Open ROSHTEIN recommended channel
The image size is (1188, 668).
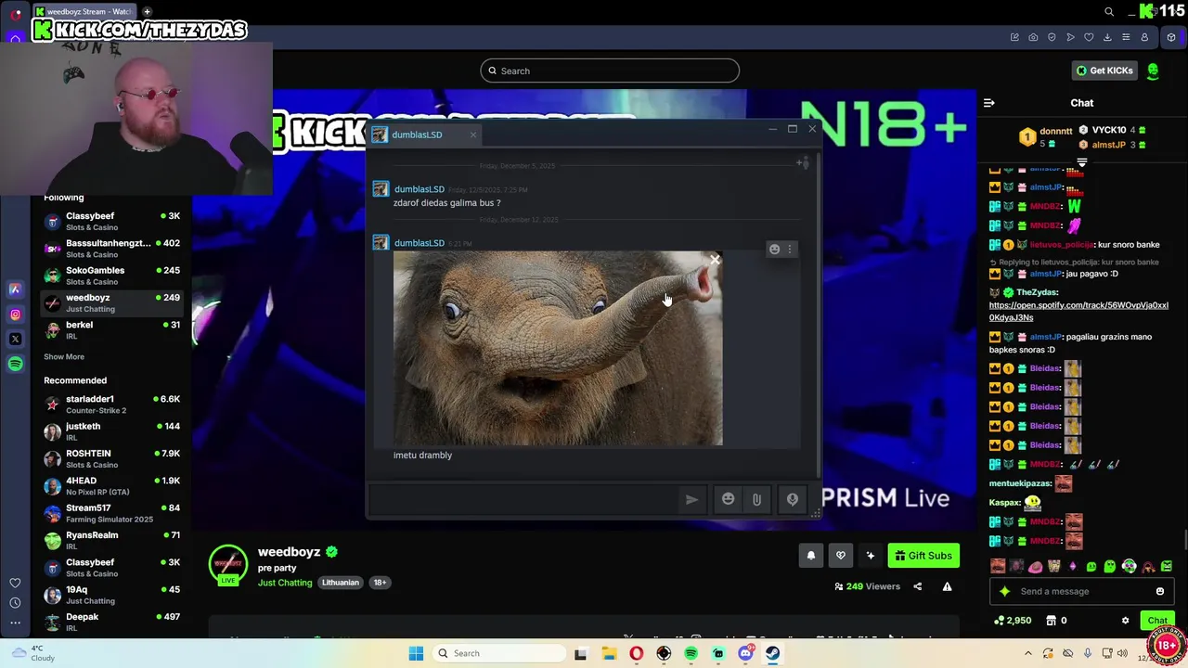(111, 458)
